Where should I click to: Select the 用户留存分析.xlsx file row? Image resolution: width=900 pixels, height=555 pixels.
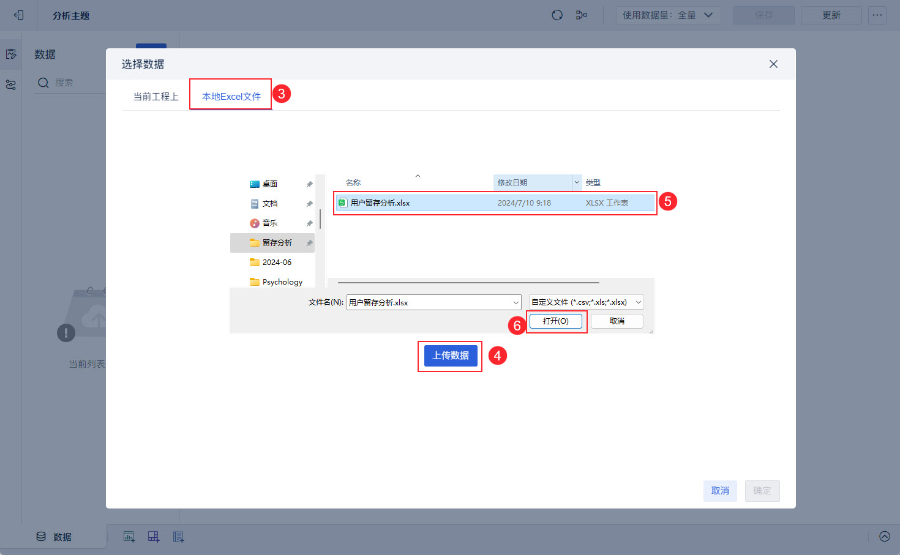pos(495,203)
